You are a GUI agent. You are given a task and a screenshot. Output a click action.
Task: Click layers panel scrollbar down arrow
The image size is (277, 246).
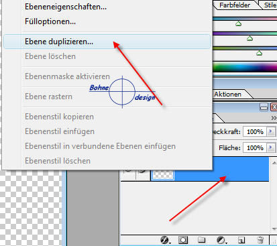274,229
